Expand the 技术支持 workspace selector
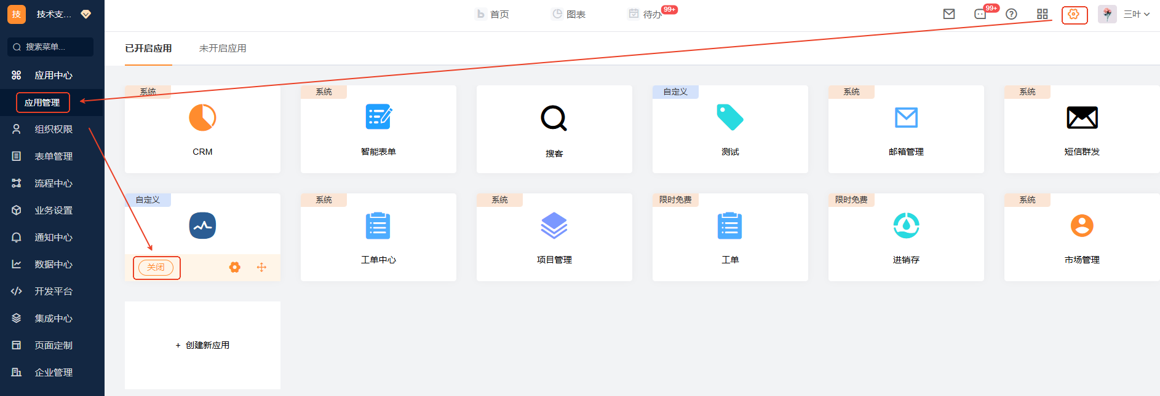Viewport: 1160px width, 396px height. [86, 14]
